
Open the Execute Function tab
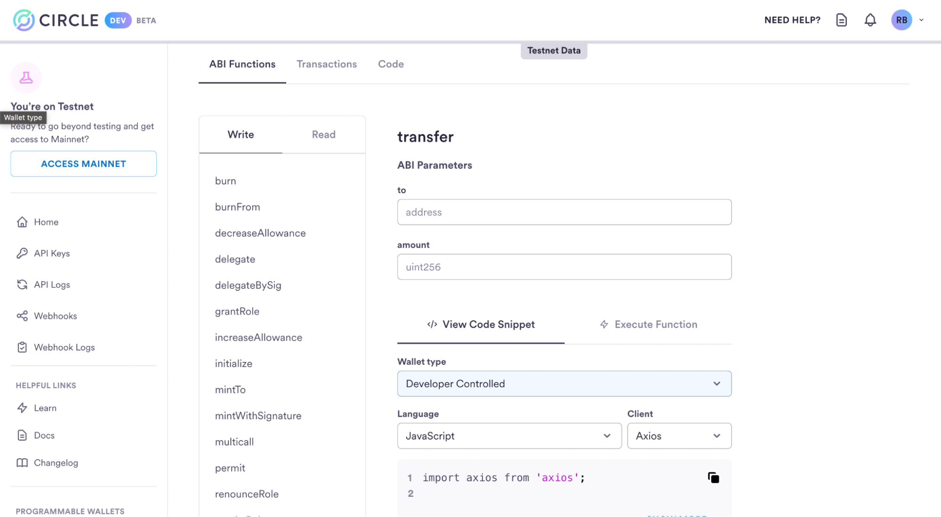[648, 324]
